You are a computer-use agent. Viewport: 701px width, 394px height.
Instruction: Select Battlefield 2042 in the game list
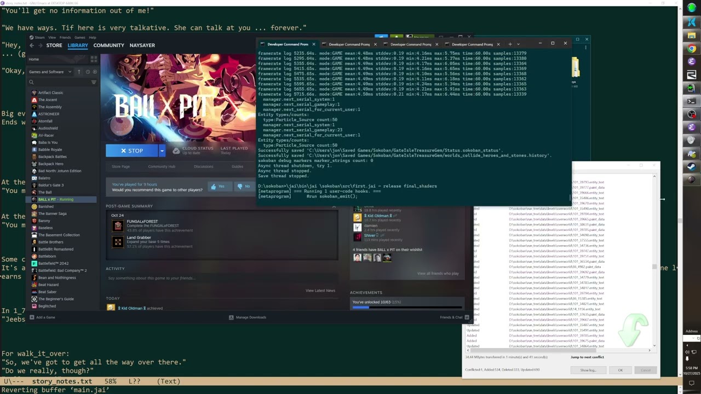pyautogui.click(x=53, y=263)
